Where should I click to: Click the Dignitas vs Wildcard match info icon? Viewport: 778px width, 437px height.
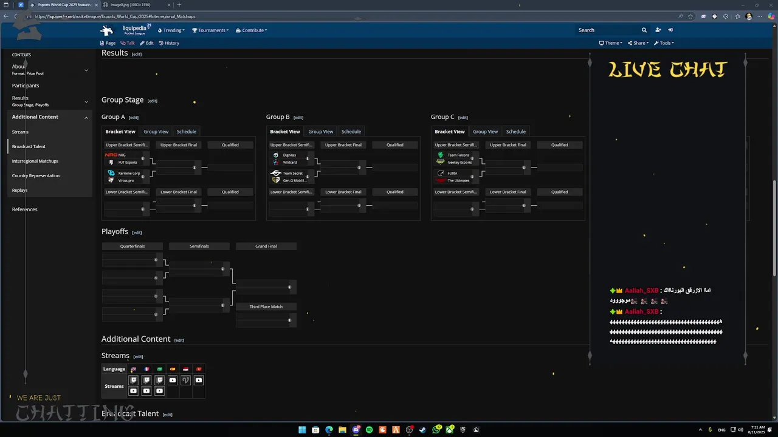[308, 158]
